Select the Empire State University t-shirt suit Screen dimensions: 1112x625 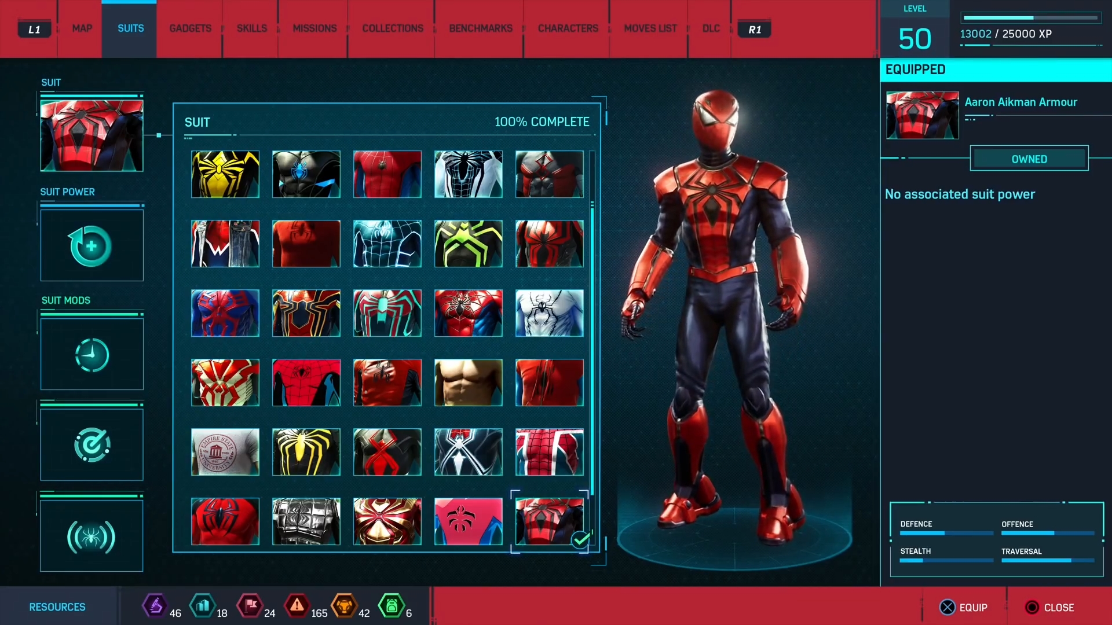pos(225,452)
